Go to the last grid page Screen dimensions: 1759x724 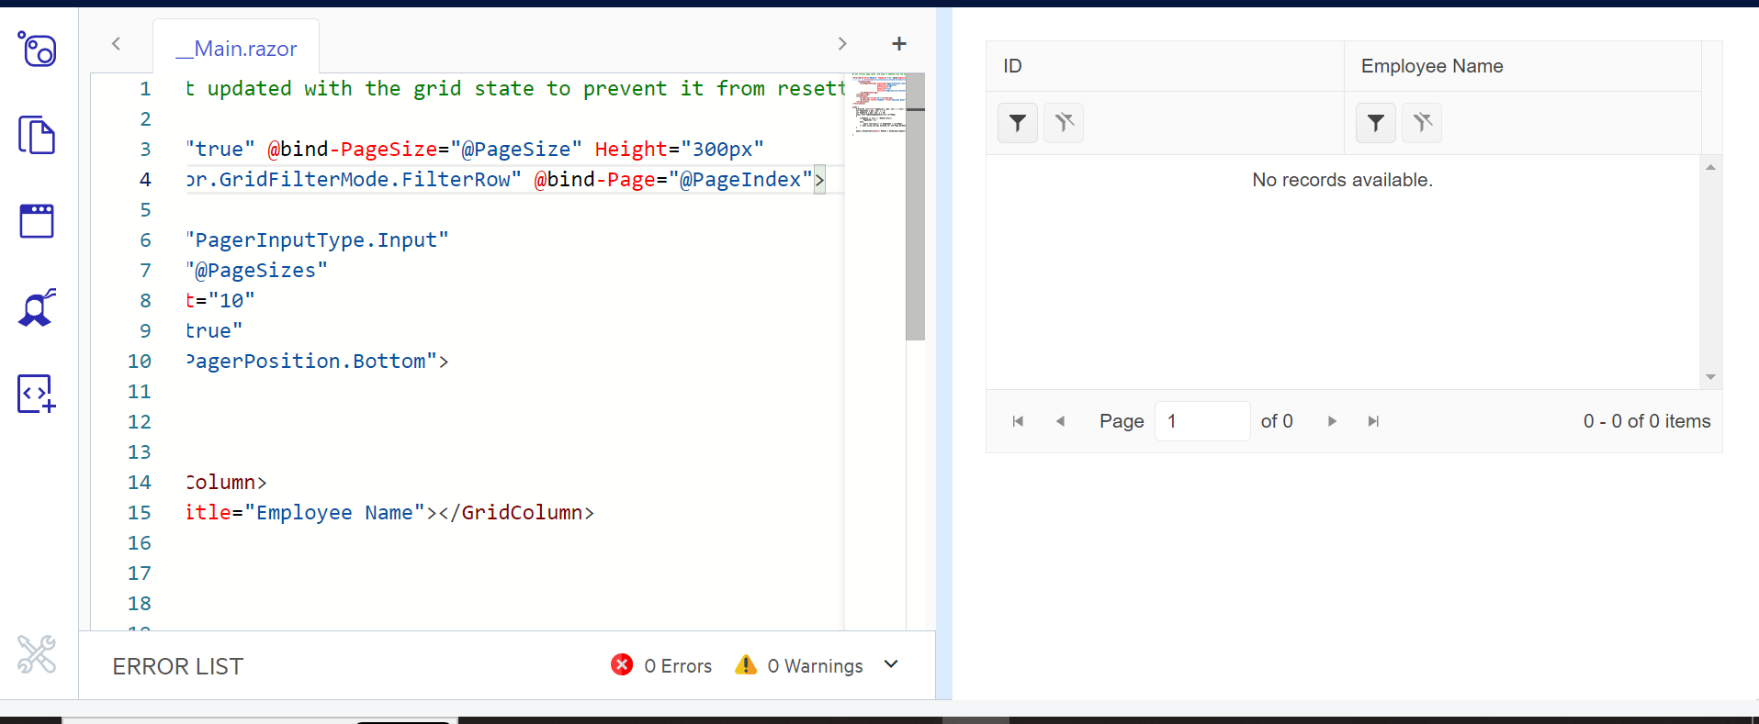pos(1373,421)
